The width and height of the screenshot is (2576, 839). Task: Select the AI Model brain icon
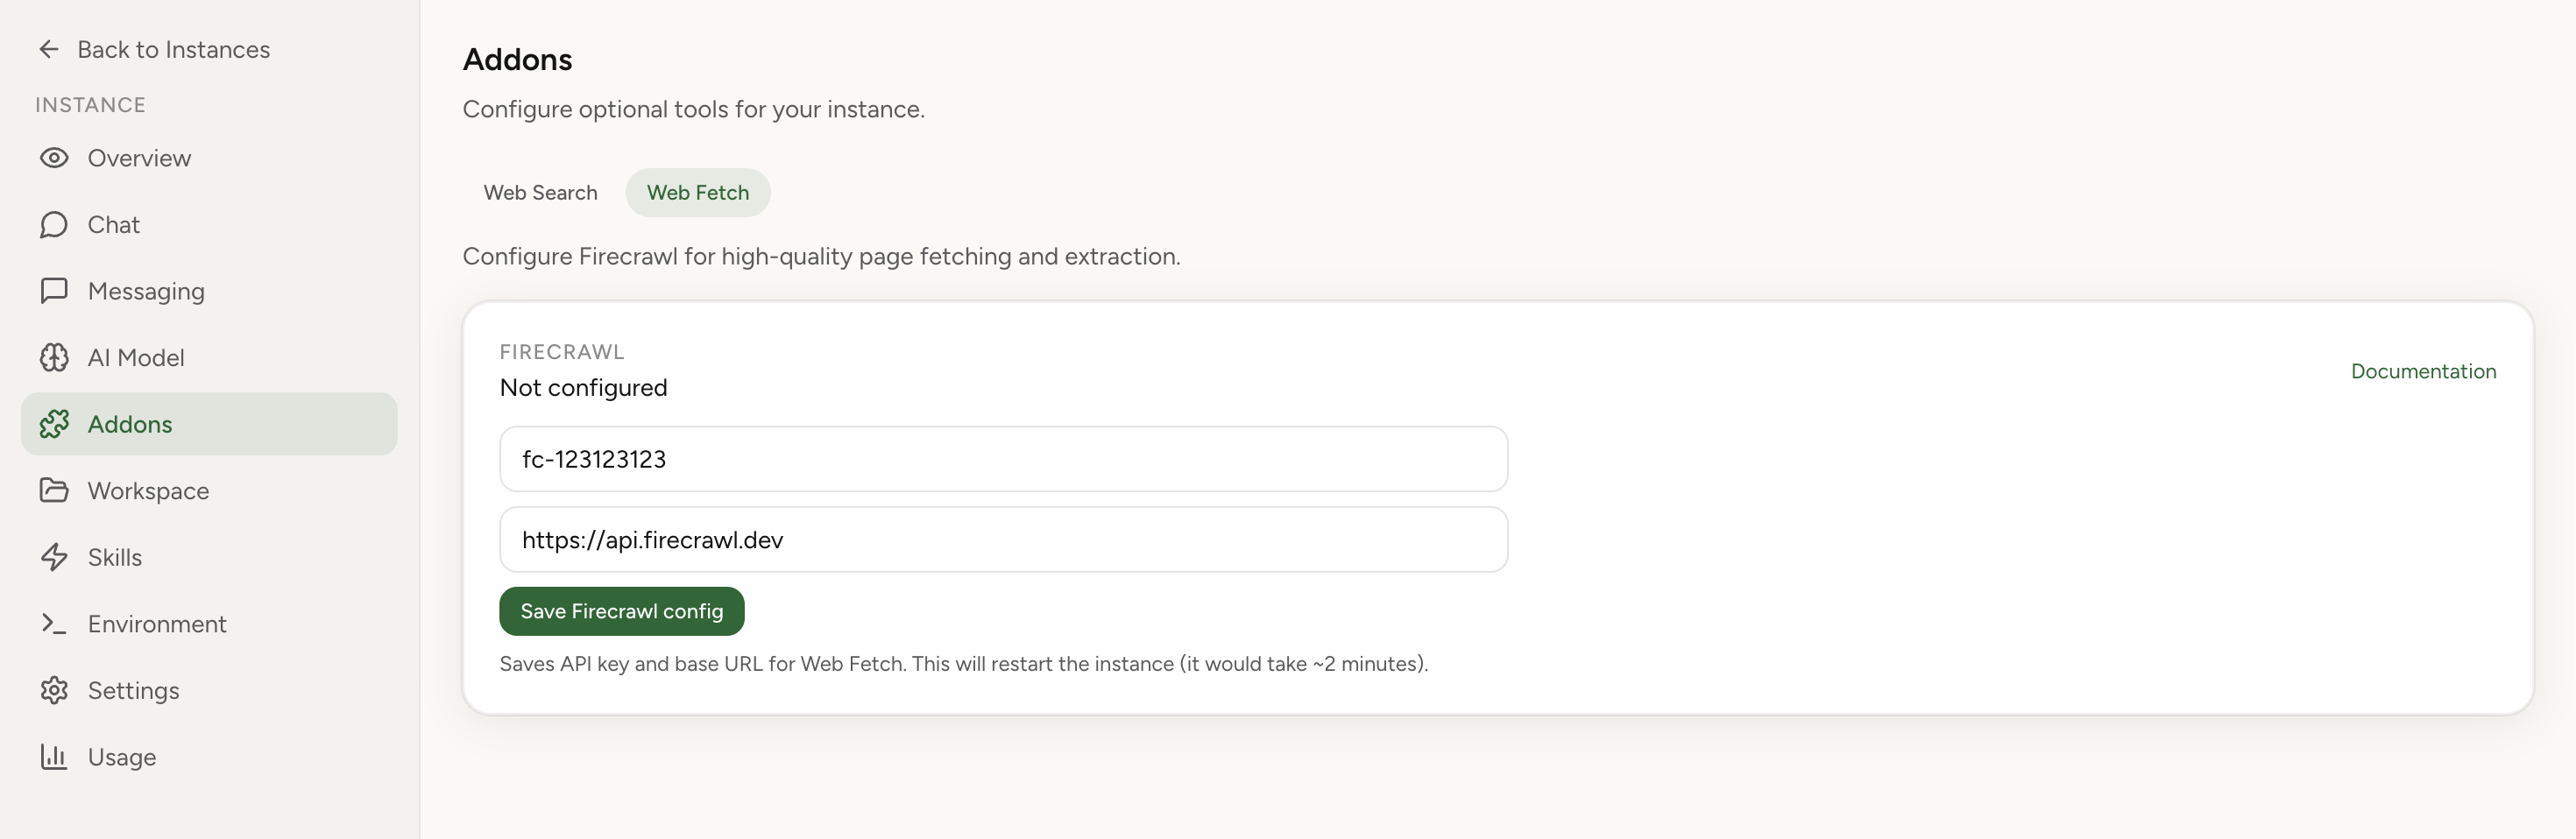[54, 357]
